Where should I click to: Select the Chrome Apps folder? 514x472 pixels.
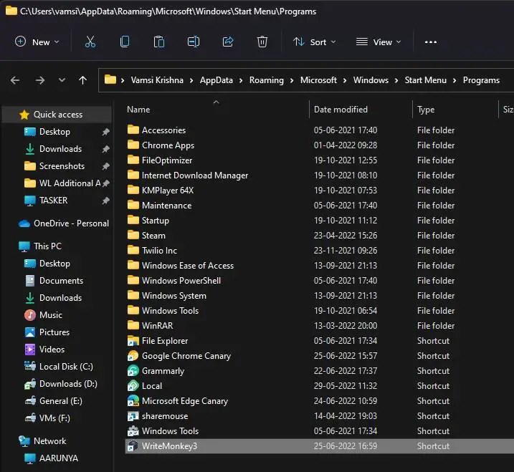point(168,145)
